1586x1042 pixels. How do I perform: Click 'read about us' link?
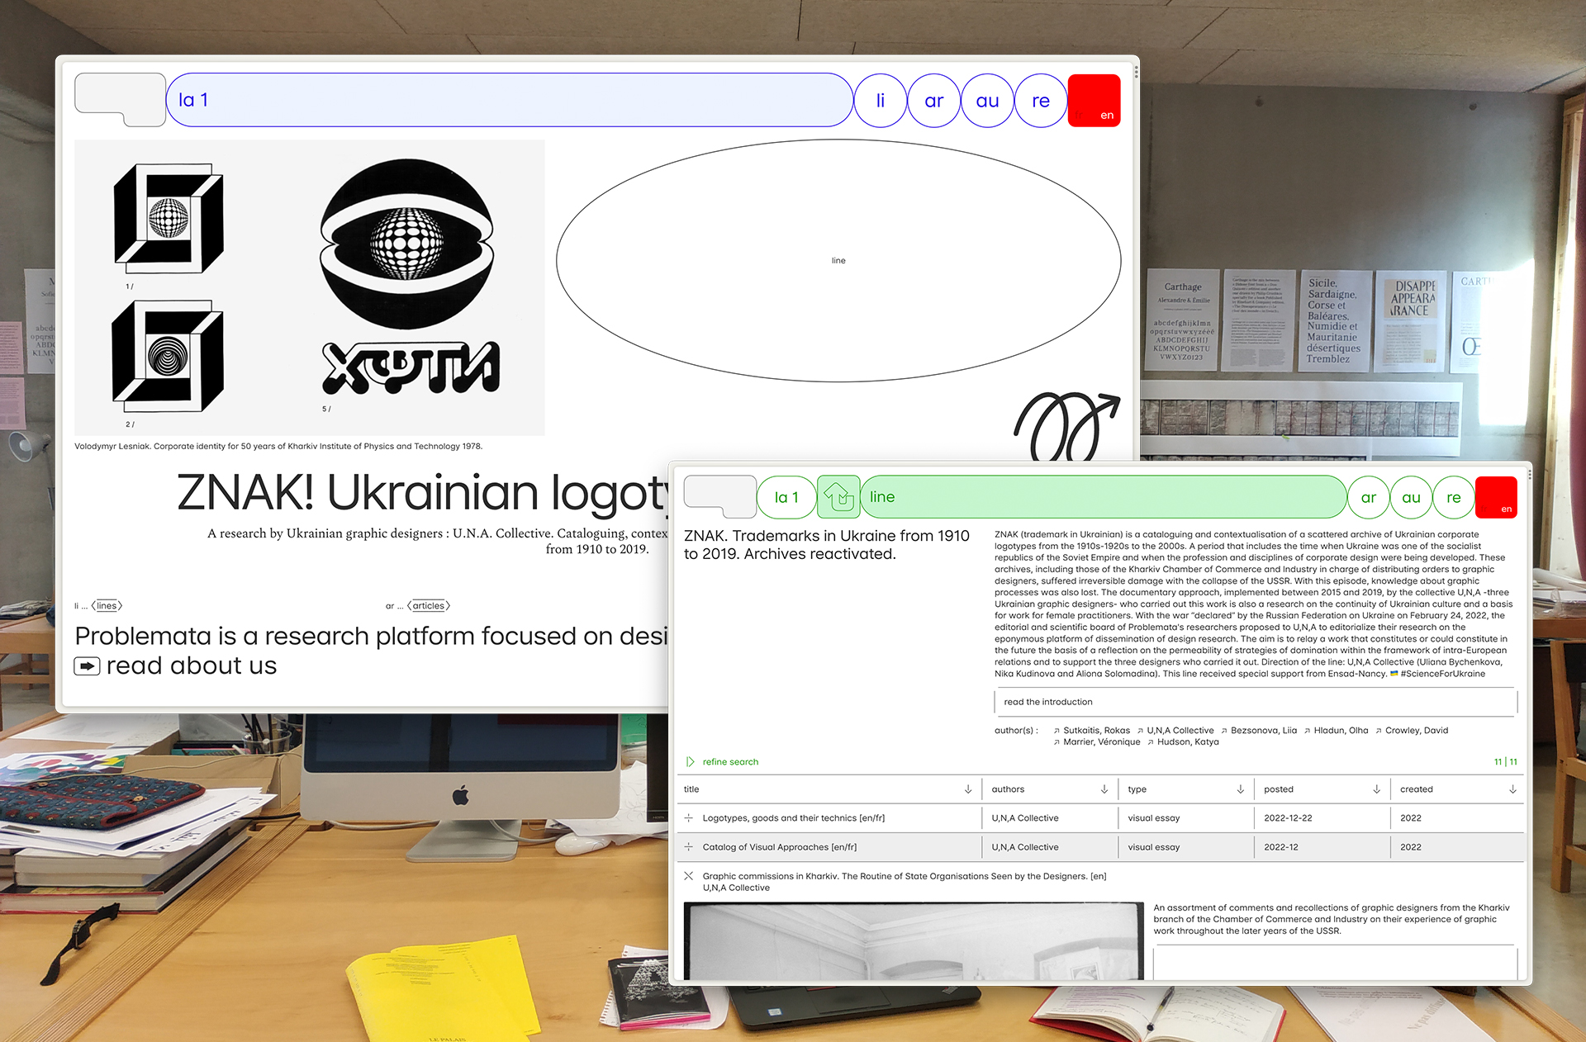point(190,664)
